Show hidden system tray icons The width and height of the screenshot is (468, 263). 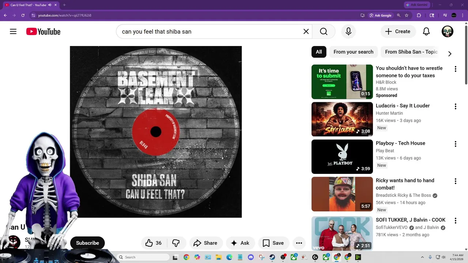point(422,257)
